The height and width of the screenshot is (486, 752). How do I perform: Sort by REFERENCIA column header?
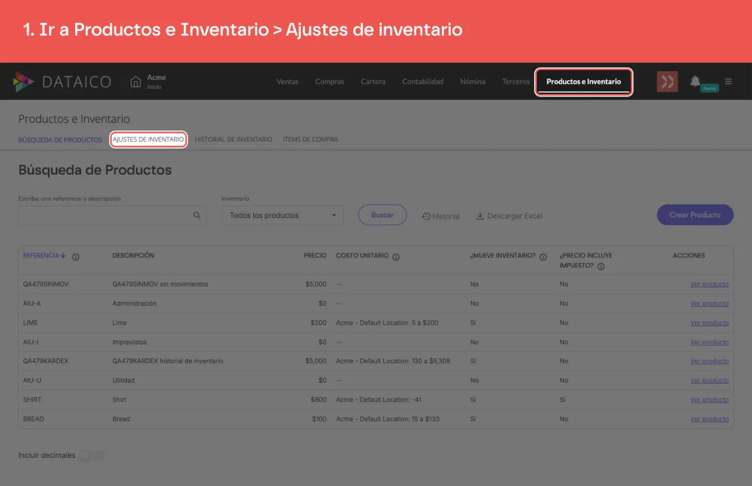click(45, 256)
